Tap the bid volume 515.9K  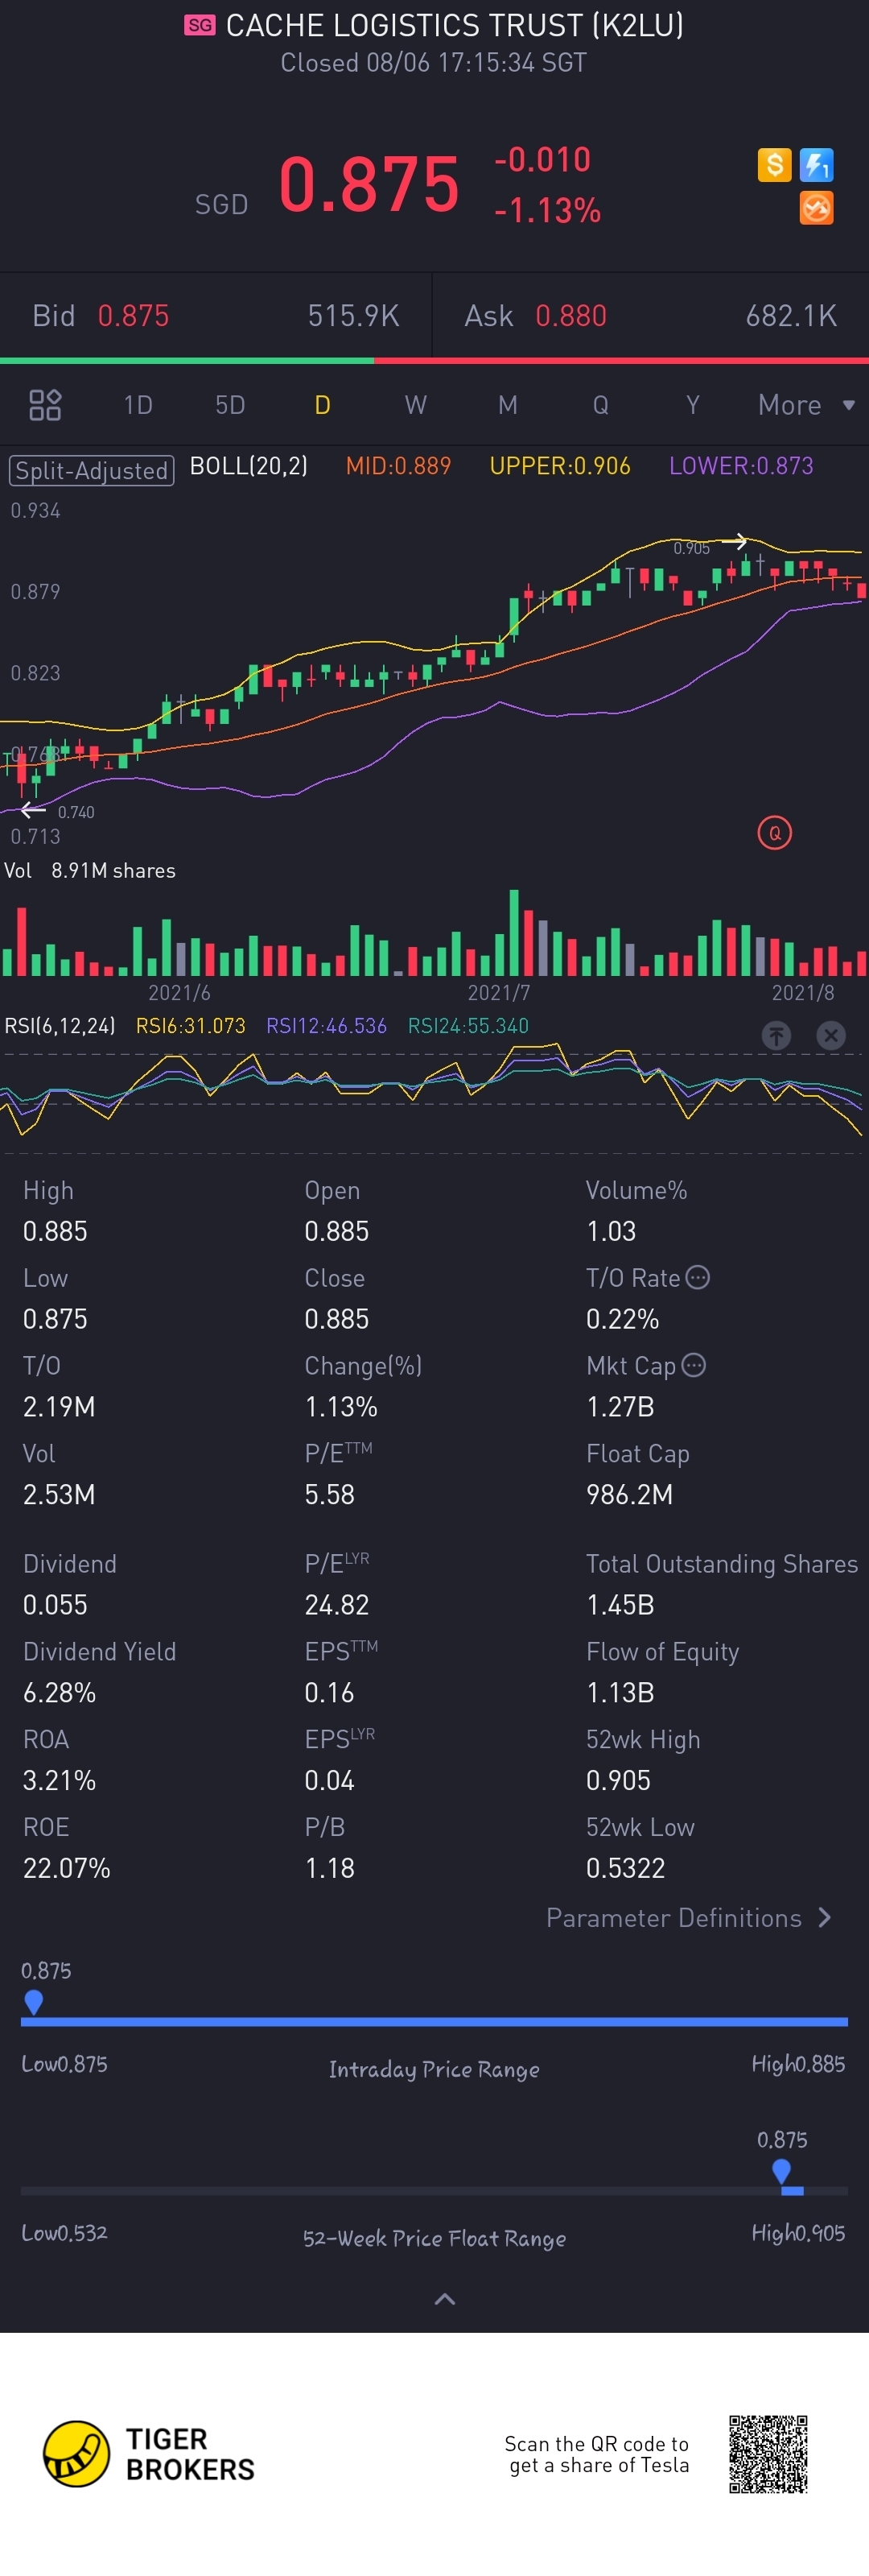pos(353,316)
